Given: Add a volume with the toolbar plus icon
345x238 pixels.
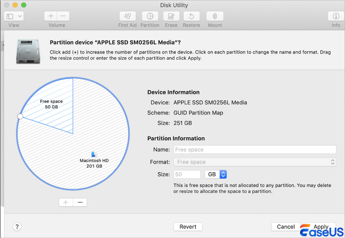Looking at the screenshot, I should point(51,16).
